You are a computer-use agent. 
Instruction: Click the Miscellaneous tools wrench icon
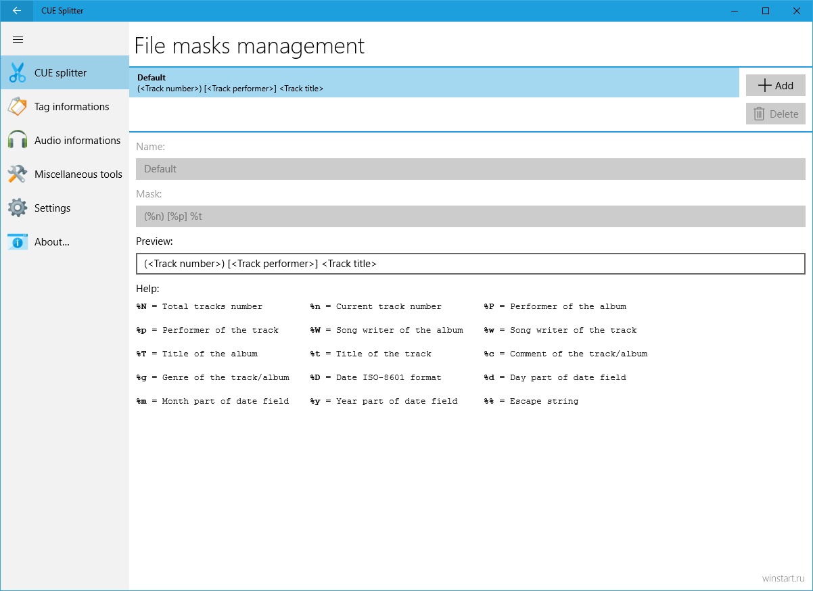pos(18,174)
